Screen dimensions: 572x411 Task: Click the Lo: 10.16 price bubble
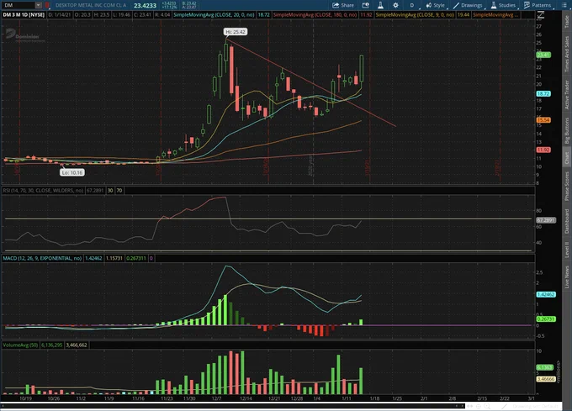tap(72, 172)
